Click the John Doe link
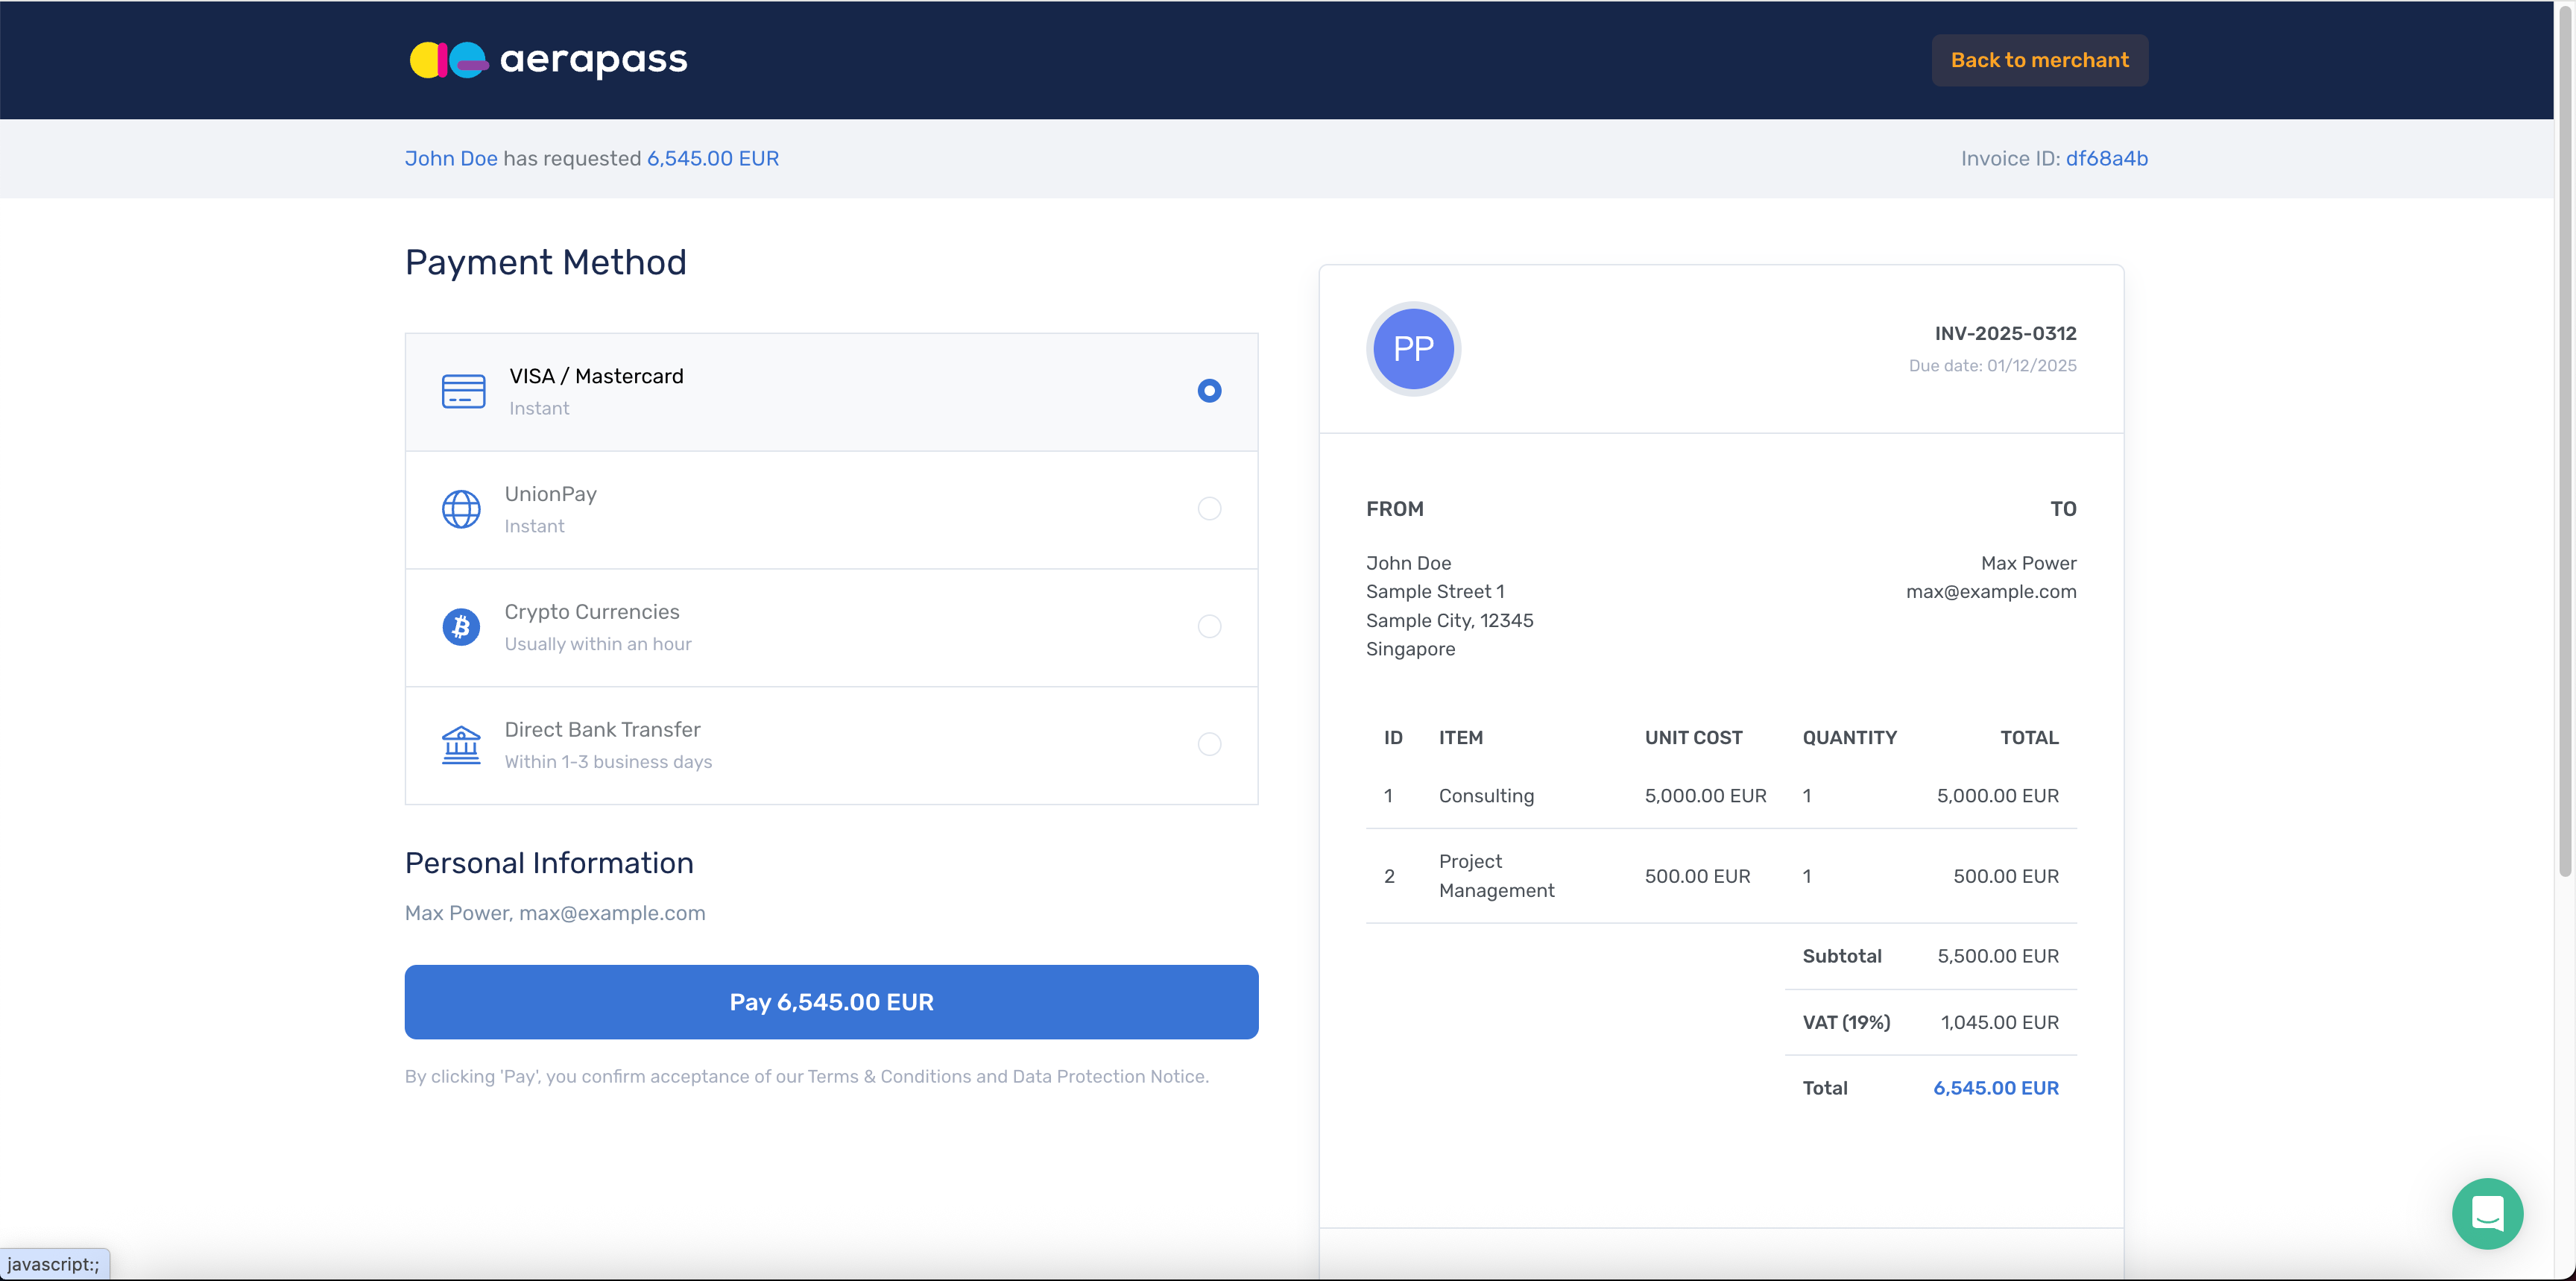 pyautogui.click(x=450, y=158)
